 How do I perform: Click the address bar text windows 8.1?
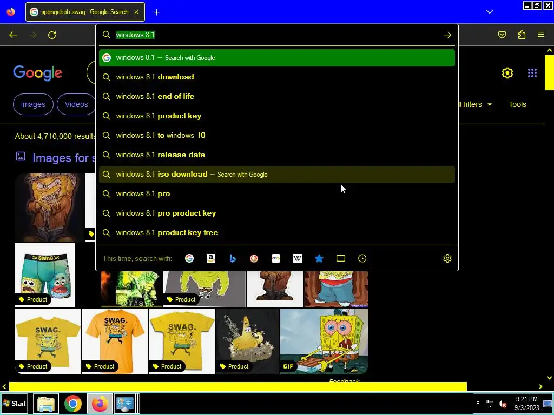135,35
